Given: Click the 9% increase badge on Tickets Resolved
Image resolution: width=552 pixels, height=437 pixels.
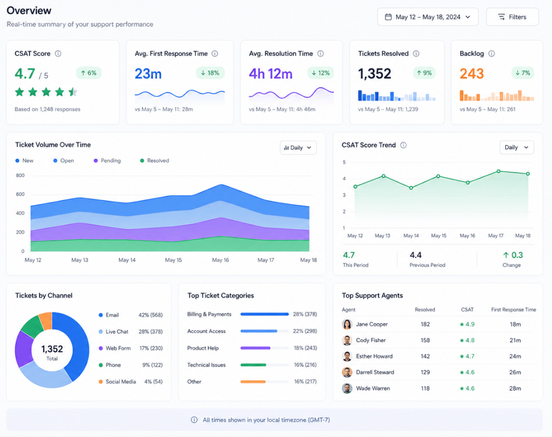Looking at the screenshot, I should tap(424, 73).
